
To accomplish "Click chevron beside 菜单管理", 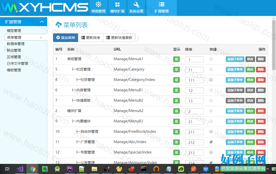I will tap(41, 37).
